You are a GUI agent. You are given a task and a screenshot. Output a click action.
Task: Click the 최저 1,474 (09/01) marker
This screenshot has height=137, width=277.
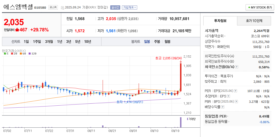point(130,102)
